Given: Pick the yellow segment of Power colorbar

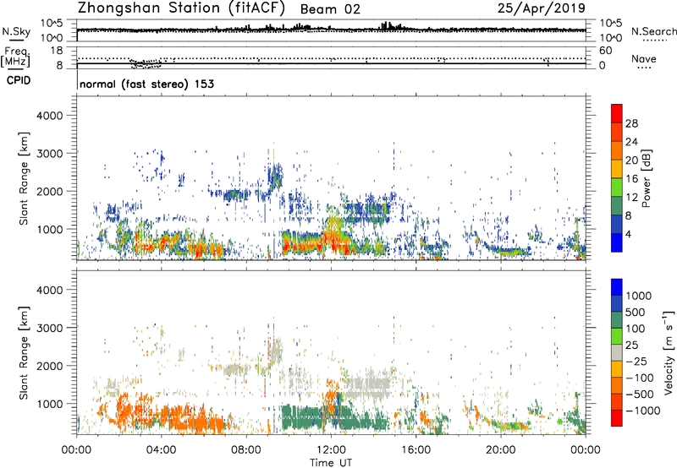Looking at the screenshot, I should tap(617, 170).
